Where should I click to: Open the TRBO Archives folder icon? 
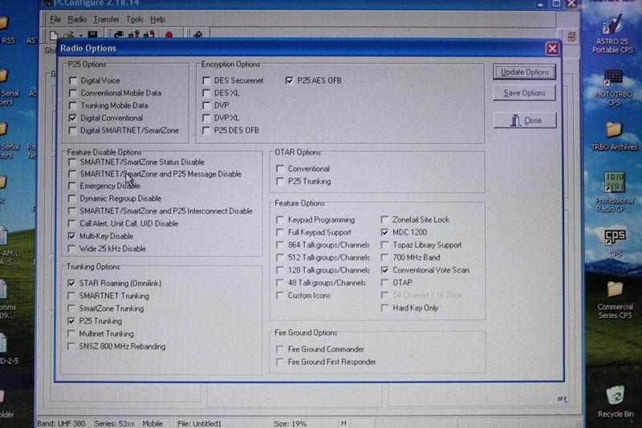click(x=614, y=132)
